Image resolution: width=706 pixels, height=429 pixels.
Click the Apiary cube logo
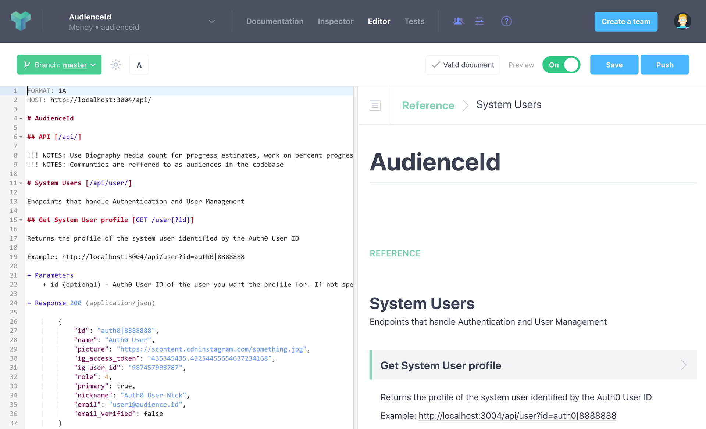(x=21, y=21)
